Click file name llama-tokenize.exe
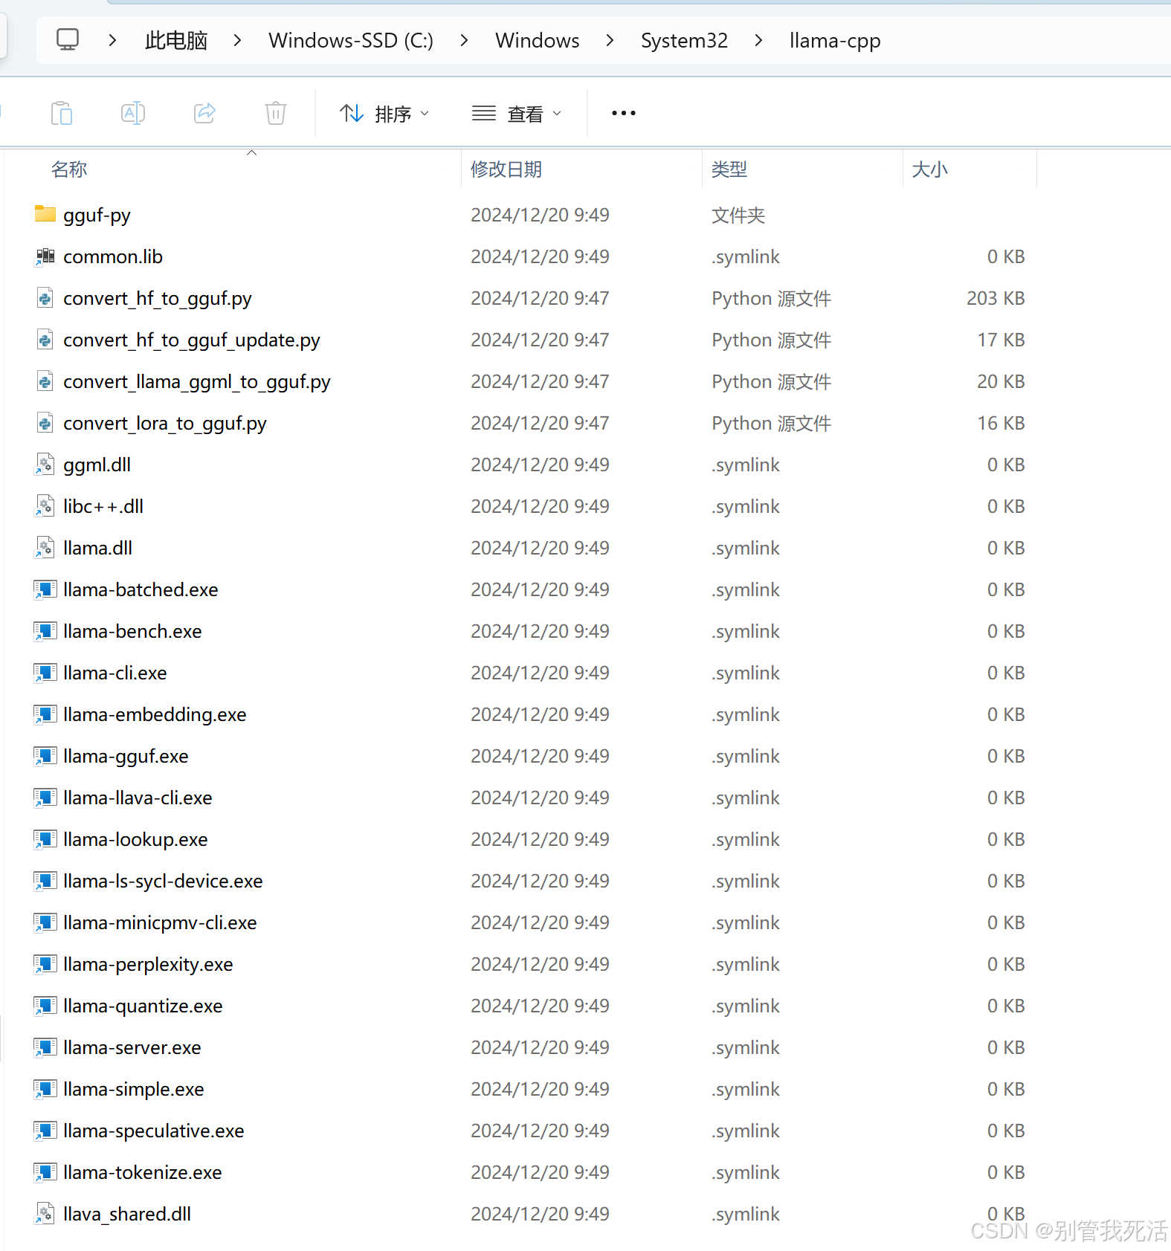Screen dimensions: 1171x1251 (x=143, y=1172)
